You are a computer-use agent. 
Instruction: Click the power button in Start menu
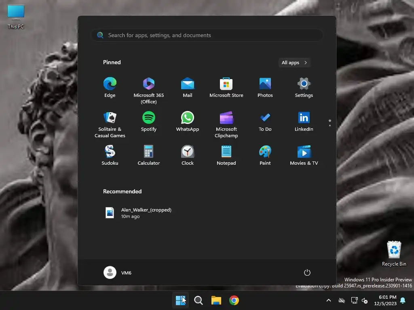click(x=307, y=272)
